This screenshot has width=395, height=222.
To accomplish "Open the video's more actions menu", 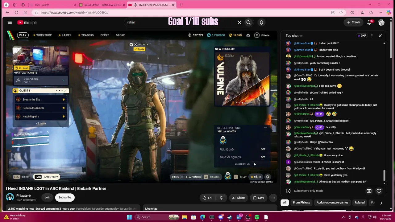I will pyautogui.click(x=273, y=198).
